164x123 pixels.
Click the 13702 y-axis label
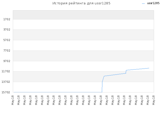6,82
